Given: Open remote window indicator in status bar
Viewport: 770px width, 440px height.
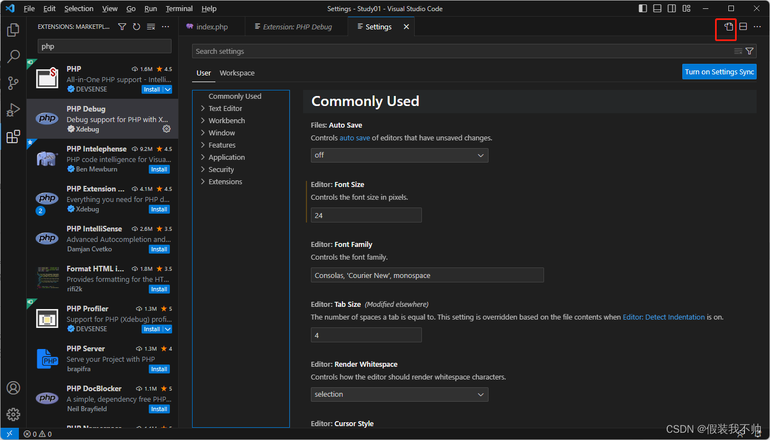Looking at the screenshot, I should [9, 434].
